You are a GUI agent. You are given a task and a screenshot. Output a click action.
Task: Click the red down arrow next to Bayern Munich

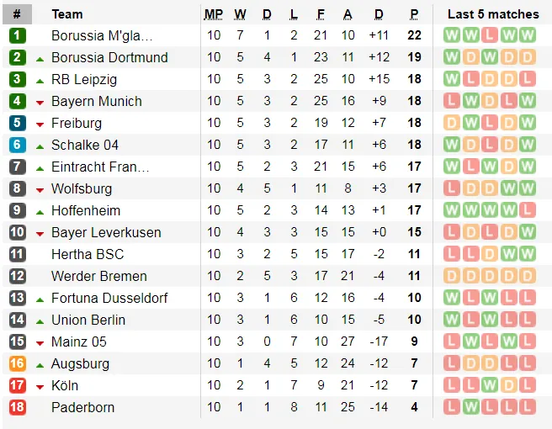click(40, 102)
